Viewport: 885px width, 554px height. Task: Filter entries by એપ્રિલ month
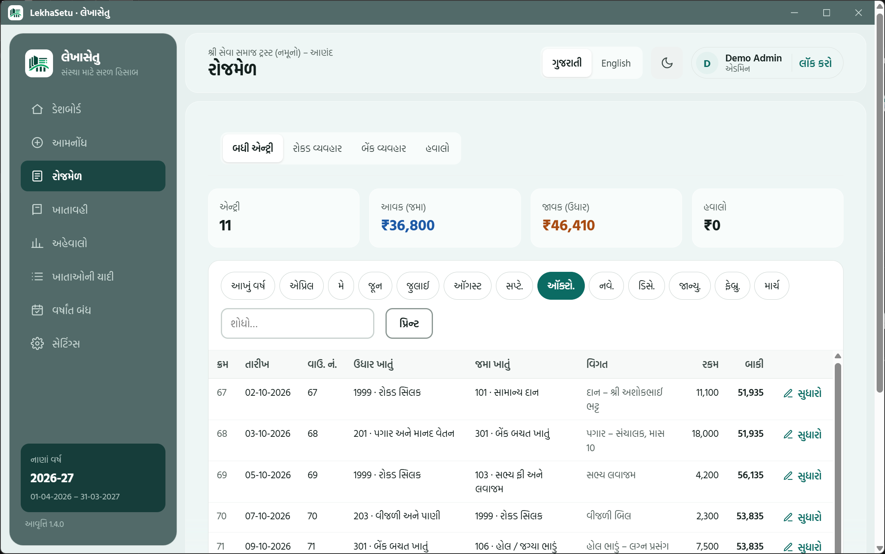pos(301,286)
